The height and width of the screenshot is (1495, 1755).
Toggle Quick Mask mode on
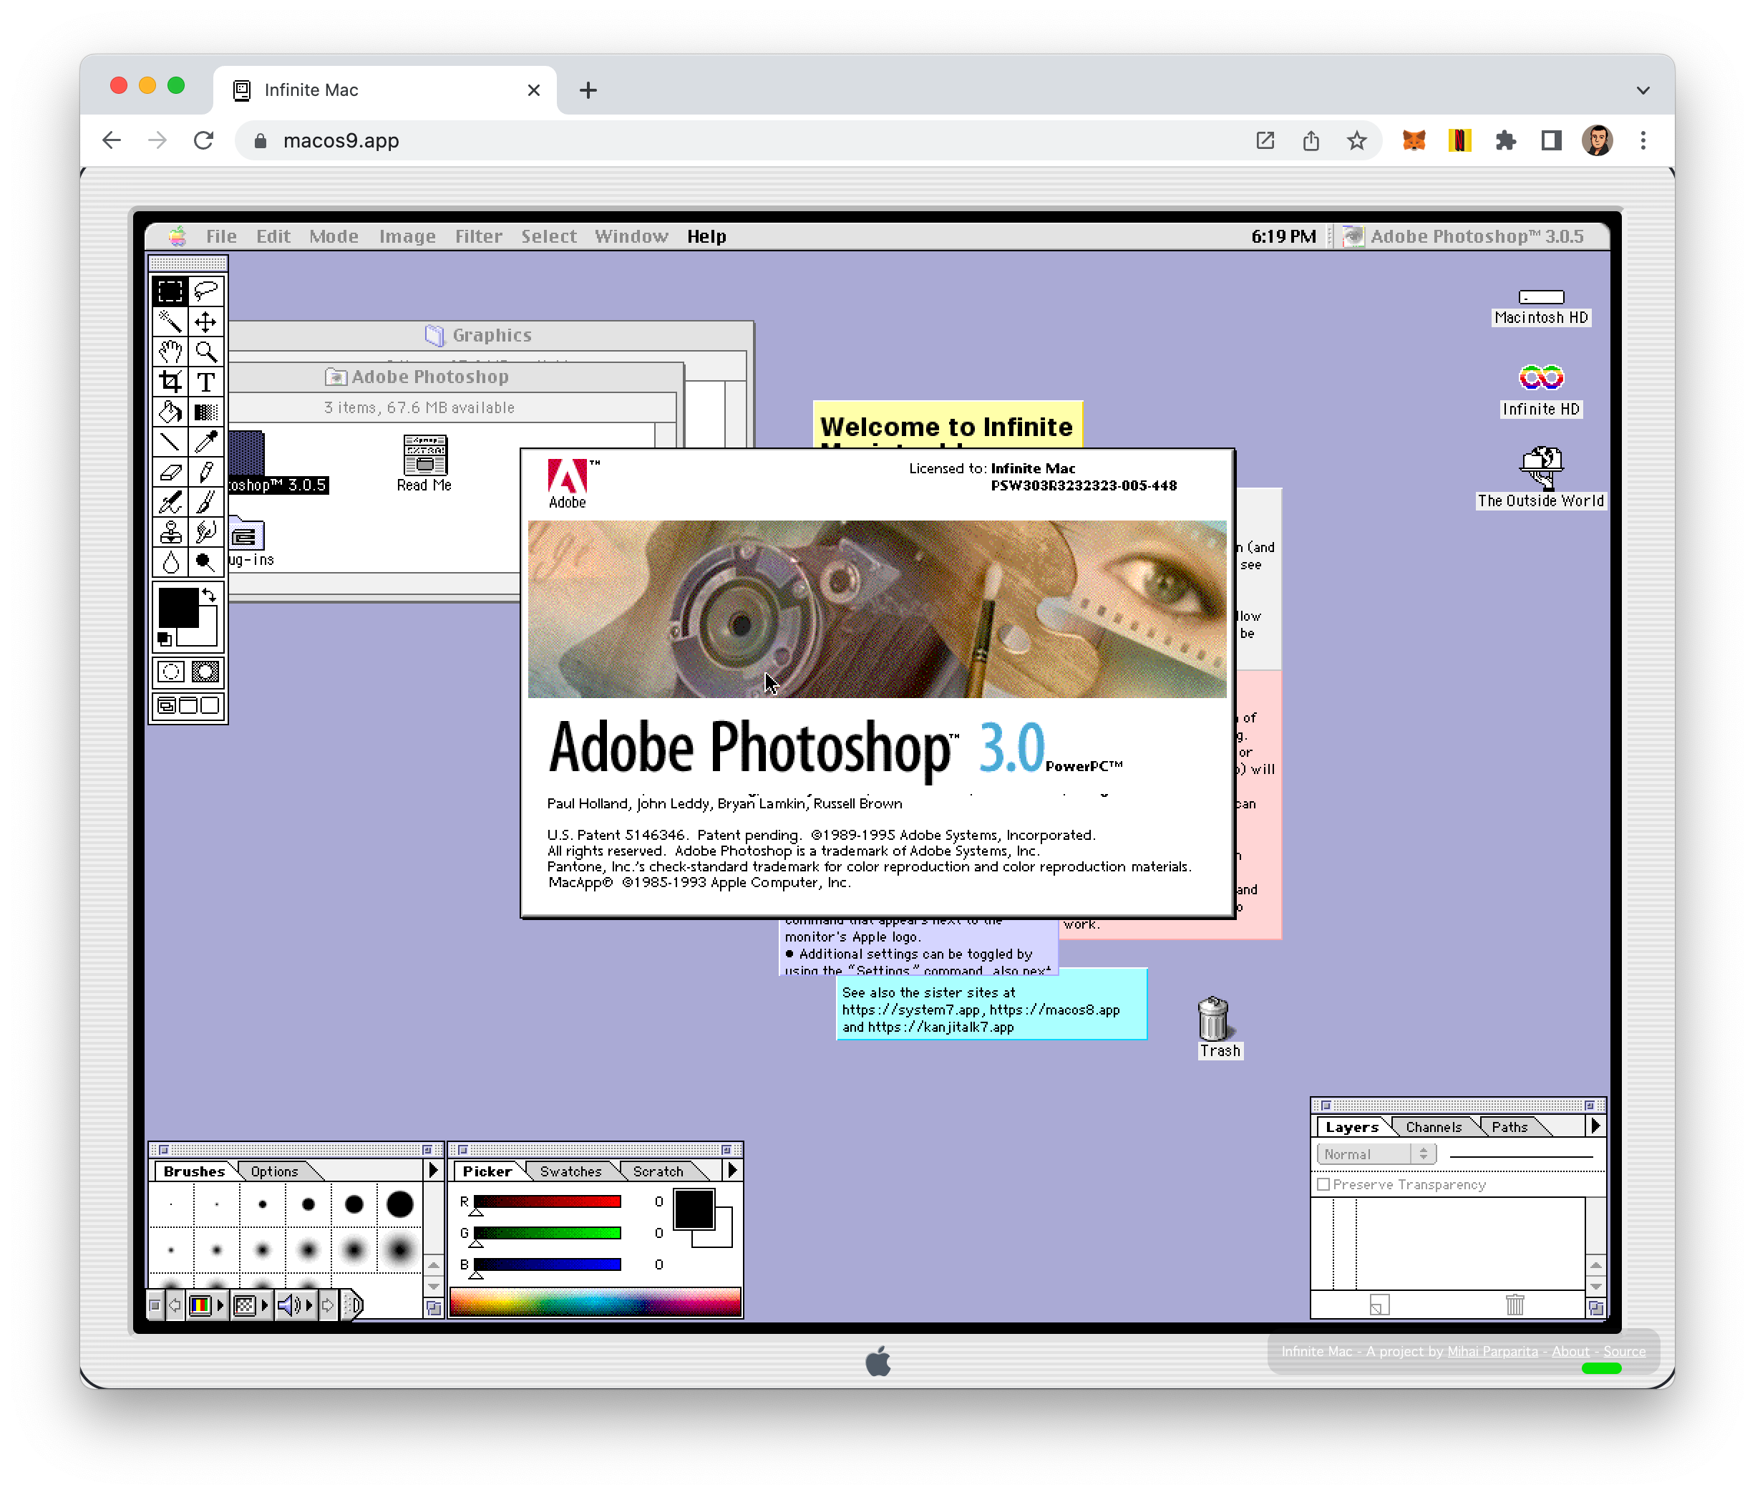pyautogui.click(x=206, y=672)
